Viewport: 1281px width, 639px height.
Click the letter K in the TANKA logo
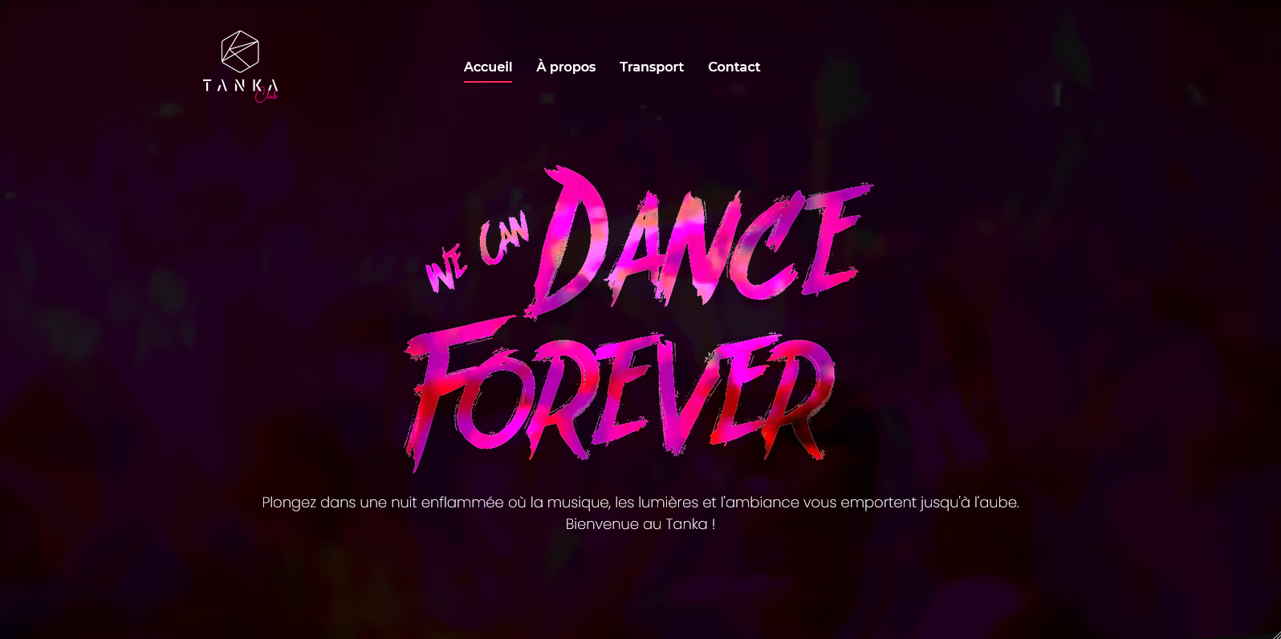(256, 85)
